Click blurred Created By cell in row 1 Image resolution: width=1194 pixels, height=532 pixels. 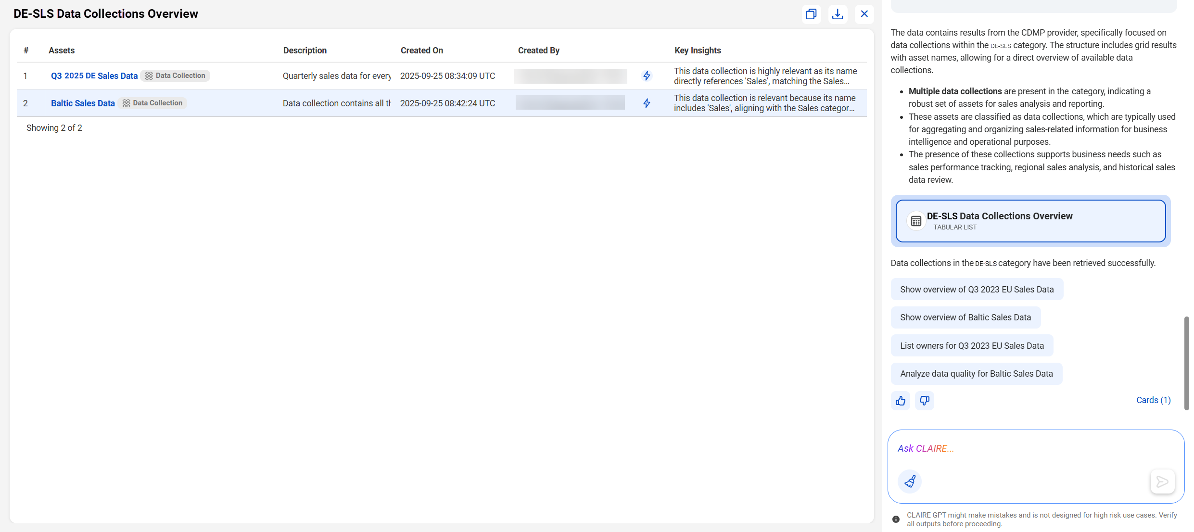pyautogui.click(x=571, y=76)
